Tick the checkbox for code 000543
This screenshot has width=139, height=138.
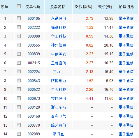(19, 81)
